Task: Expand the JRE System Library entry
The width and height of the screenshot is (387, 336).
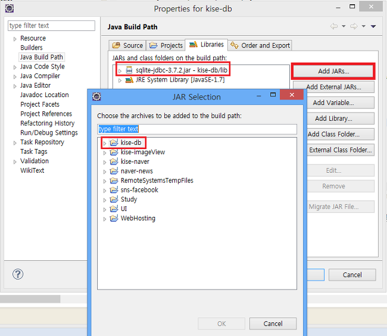Action: (x=120, y=80)
